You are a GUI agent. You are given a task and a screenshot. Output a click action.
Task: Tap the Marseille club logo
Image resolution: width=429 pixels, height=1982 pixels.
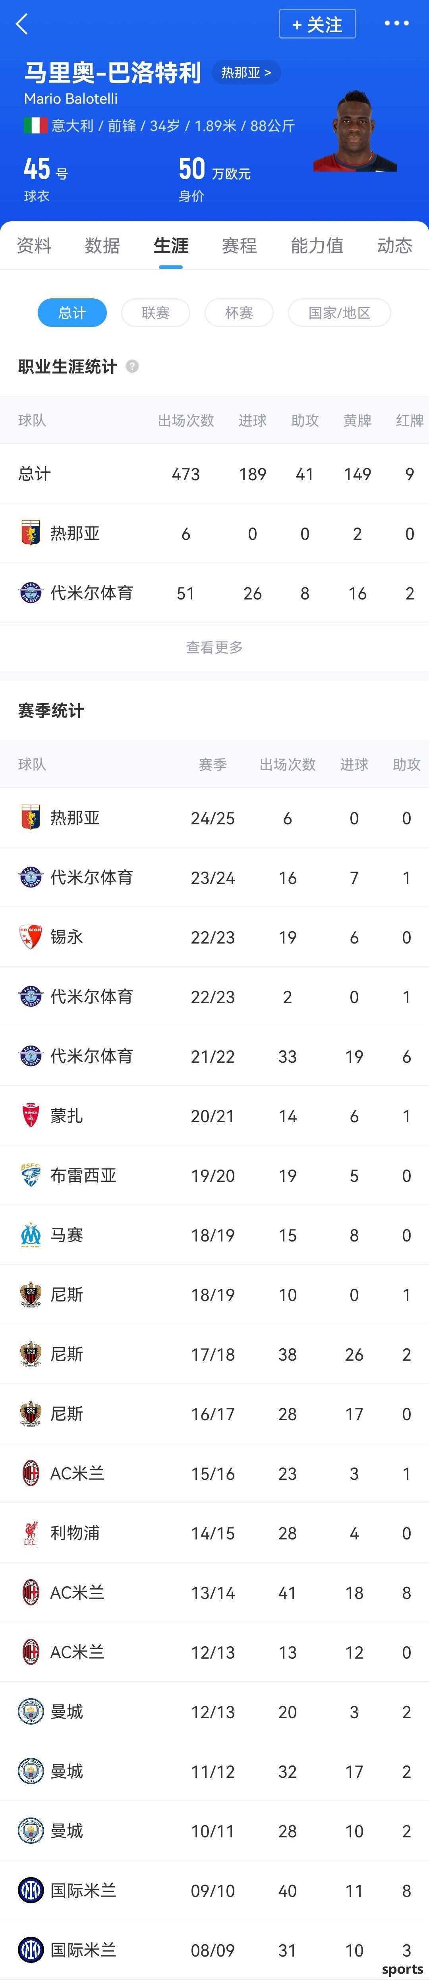(x=31, y=1235)
